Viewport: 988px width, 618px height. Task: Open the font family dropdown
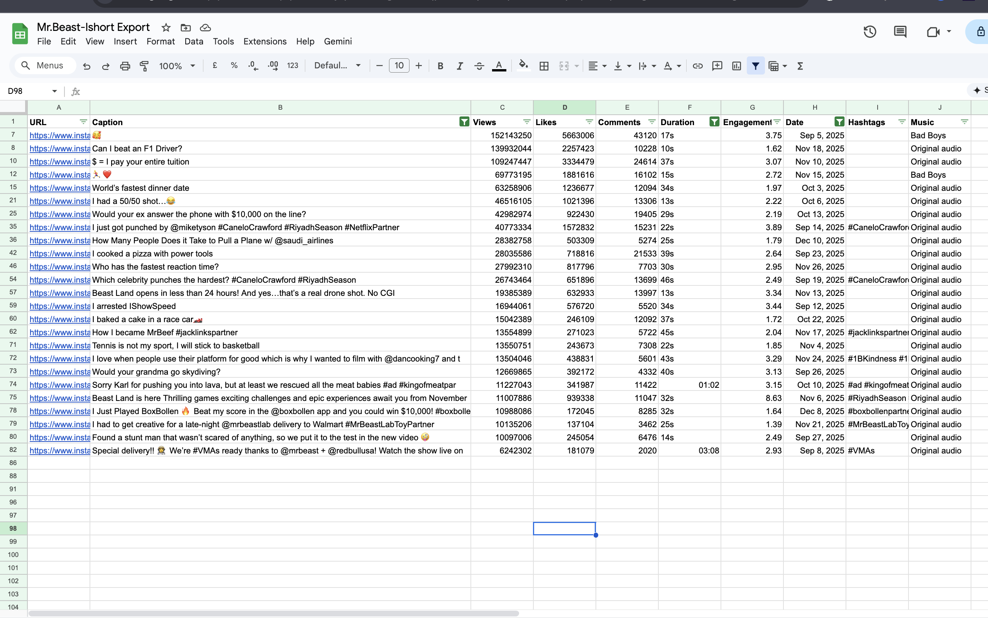[x=337, y=65]
